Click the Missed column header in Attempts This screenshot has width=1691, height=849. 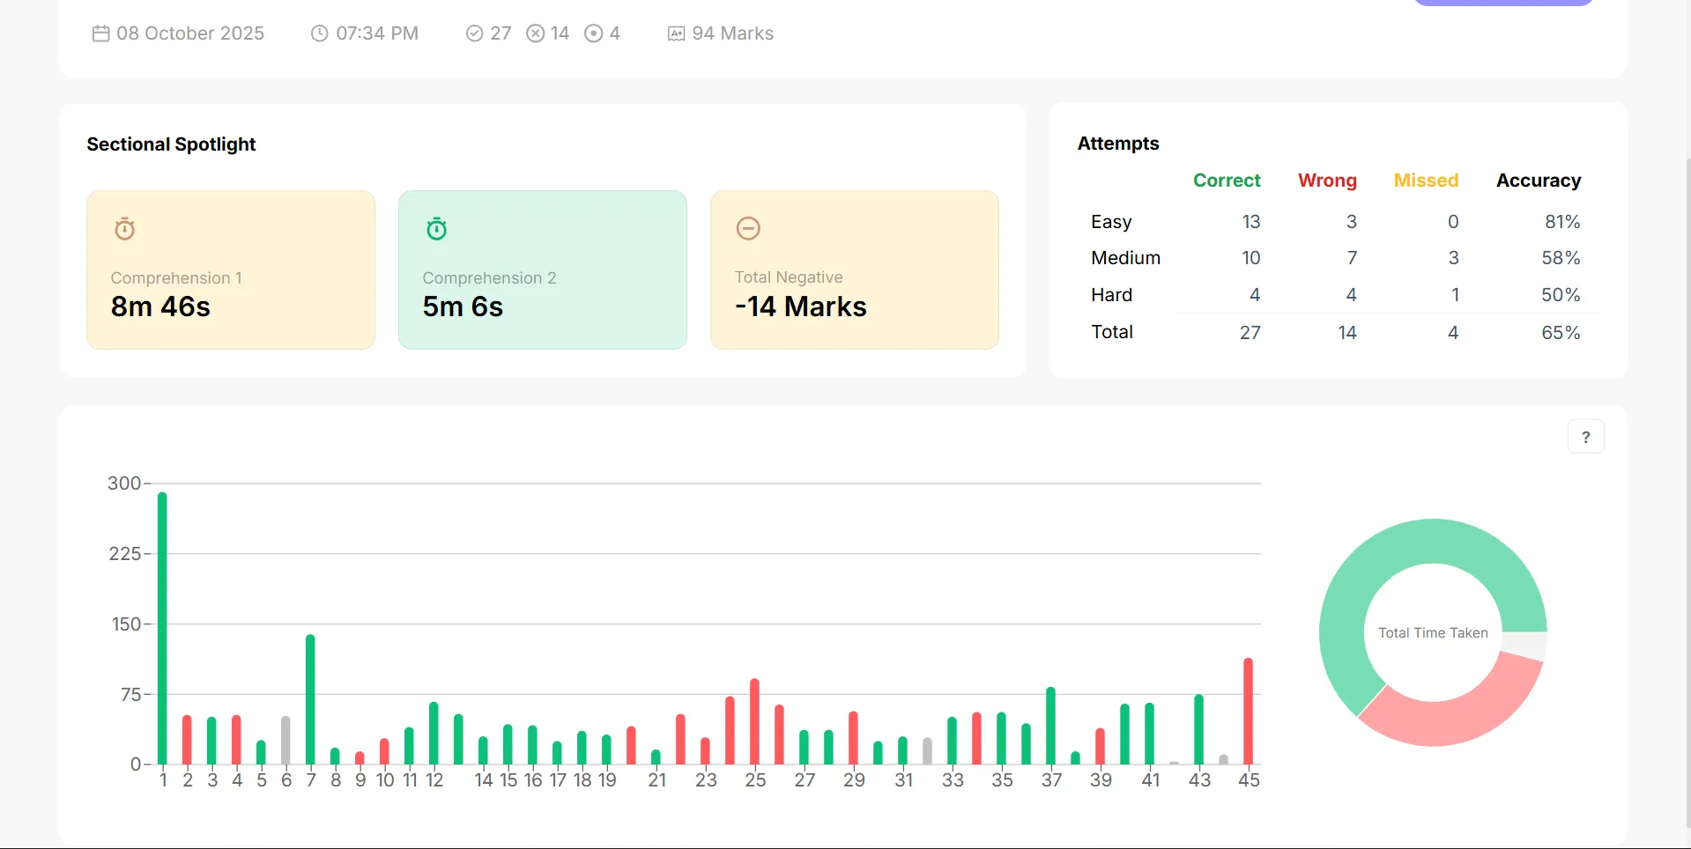(x=1426, y=181)
